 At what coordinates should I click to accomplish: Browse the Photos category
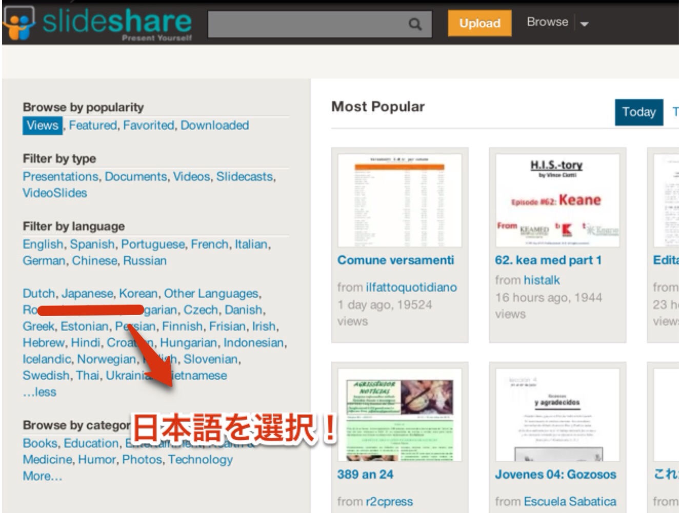tap(142, 459)
